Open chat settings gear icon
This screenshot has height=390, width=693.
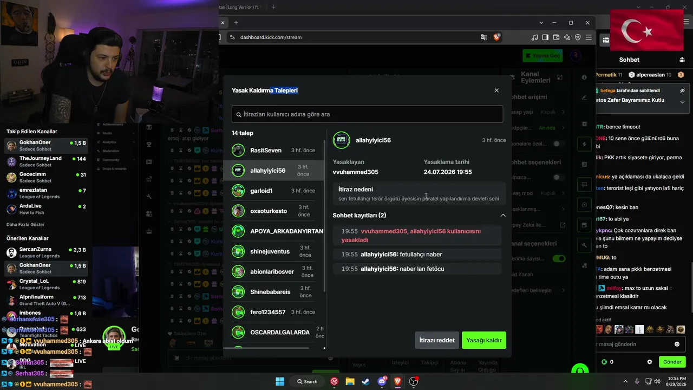click(650, 362)
